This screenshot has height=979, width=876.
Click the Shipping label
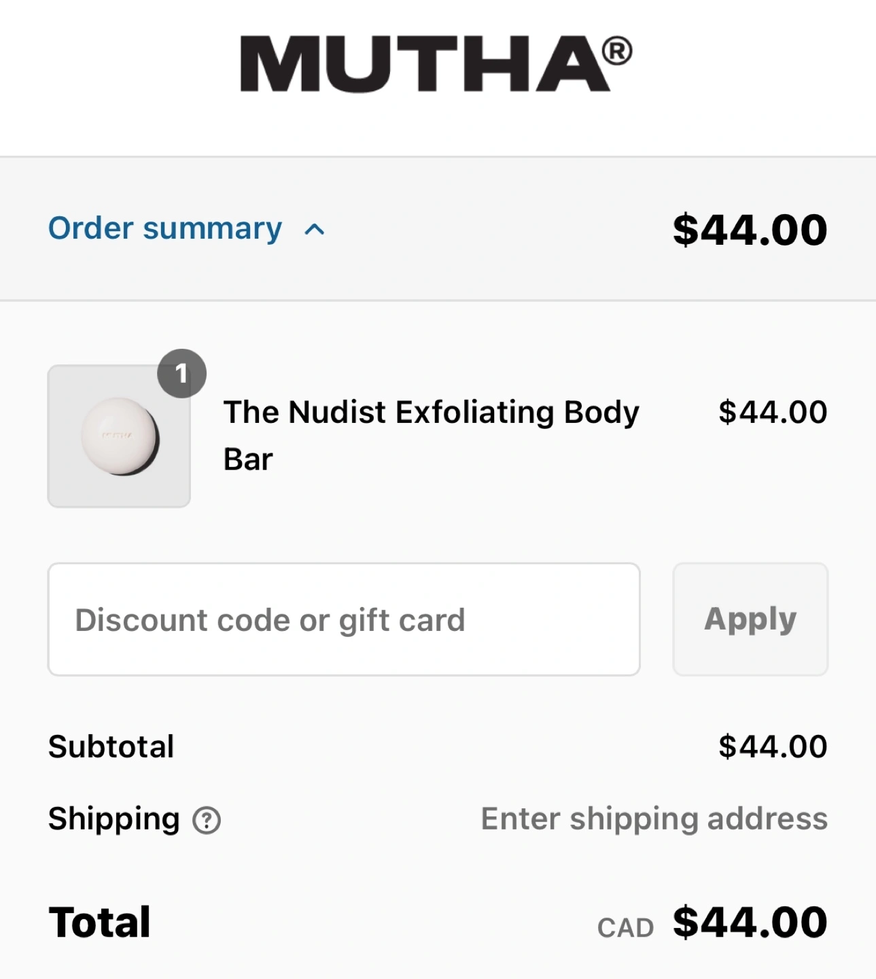(113, 819)
